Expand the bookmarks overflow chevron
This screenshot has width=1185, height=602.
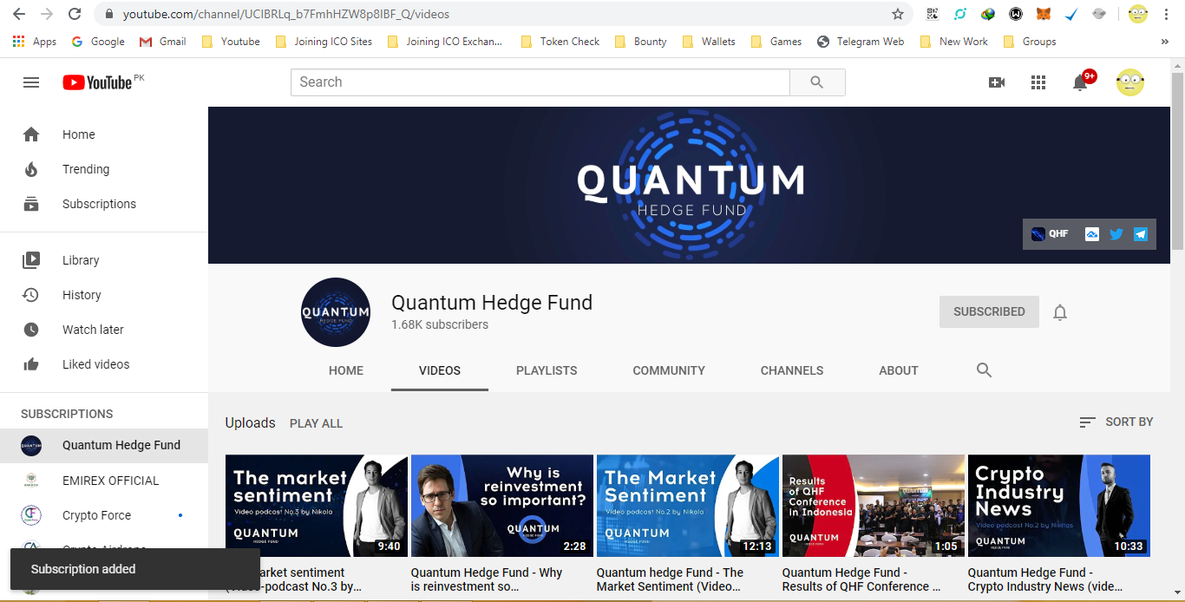[x=1164, y=42]
